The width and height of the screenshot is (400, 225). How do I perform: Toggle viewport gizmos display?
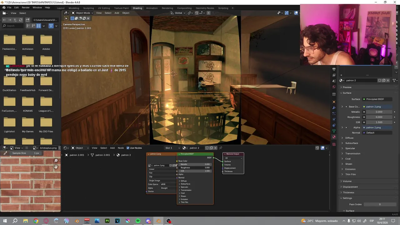click(x=287, y=13)
